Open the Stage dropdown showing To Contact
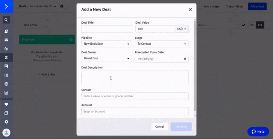This screenshot has width=273, height=139. tap(162, 44)
